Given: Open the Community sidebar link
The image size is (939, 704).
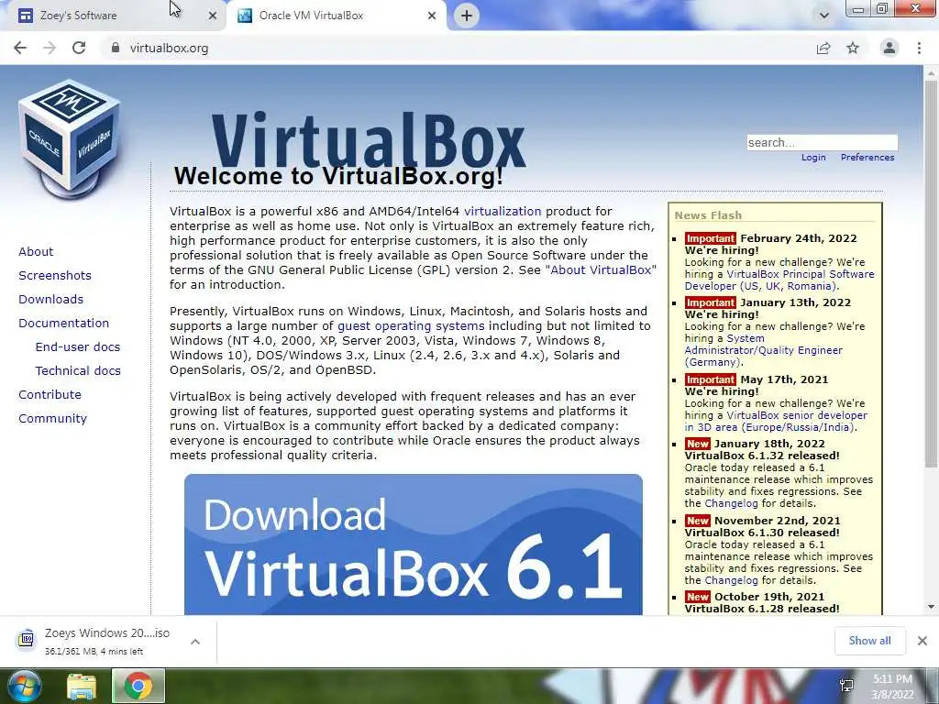Looking at the screenshot, I should 52,418.
